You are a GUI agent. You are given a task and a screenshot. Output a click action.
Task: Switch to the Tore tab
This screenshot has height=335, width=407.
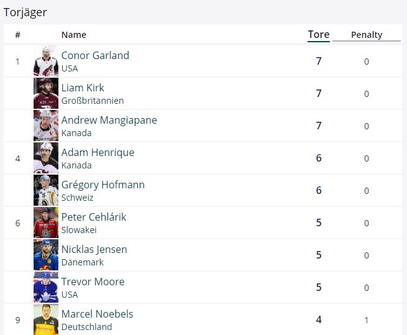319,35
